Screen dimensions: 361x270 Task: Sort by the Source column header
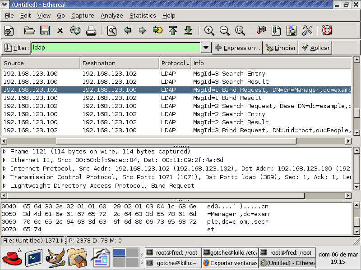pos(41,63)
